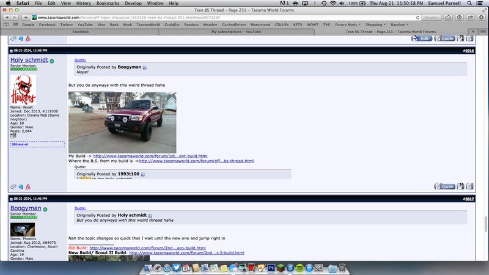Click quick reply icon on post #5016
Screen dimensions: 489x275
tap(469, 186)
